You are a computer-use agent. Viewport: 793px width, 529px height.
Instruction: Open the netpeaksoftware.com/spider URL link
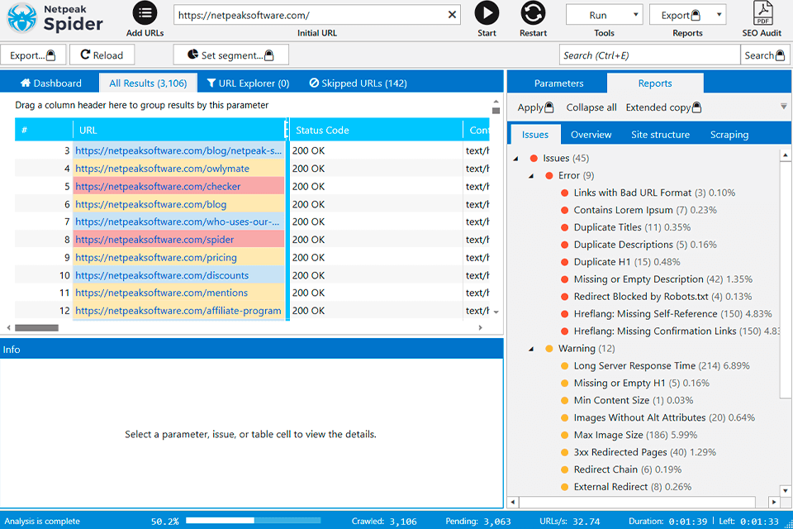pos(154,240)
